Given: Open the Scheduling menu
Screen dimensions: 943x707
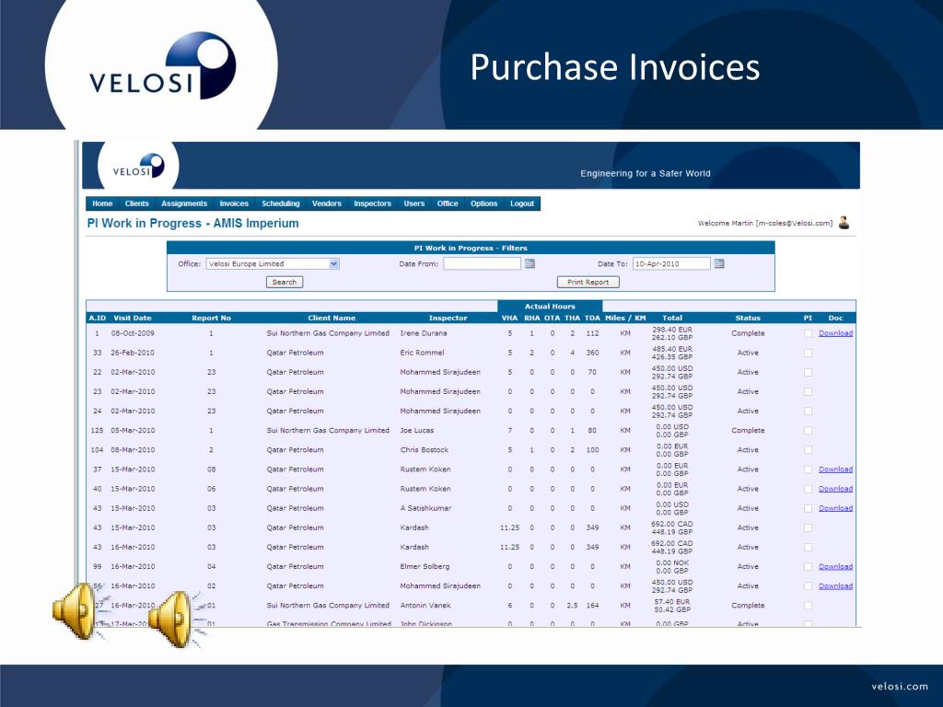Looking at the screenshot, I should 280,203.
